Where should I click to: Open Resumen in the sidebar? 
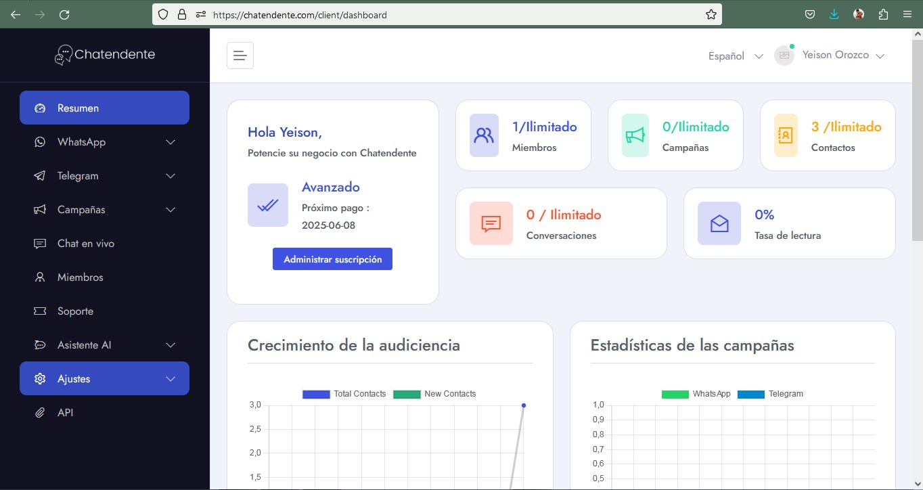(104, 108)
